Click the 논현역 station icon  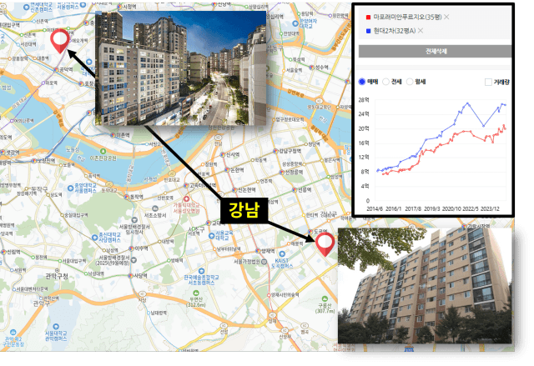(227, 169)
